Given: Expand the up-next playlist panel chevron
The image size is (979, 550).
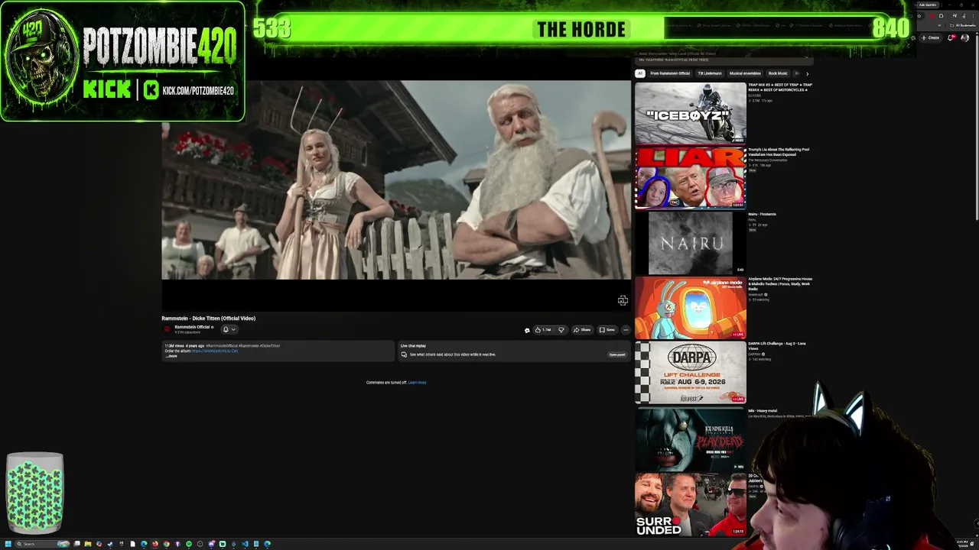Looking at the screenshot, I should 806,57.
